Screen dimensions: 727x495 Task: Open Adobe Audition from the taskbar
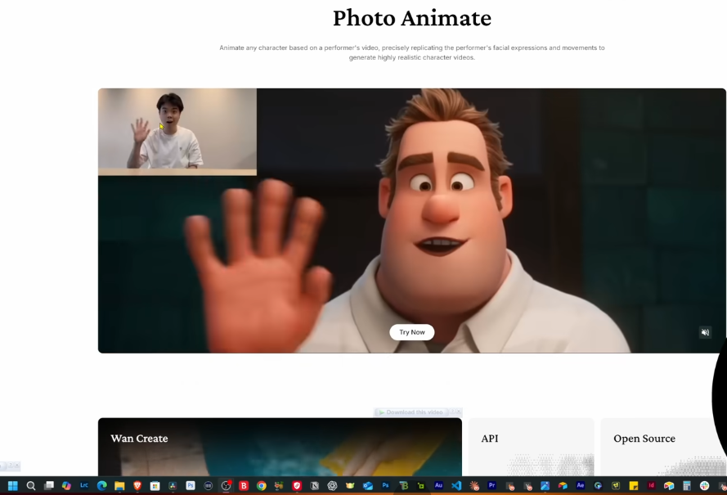point(438,485)
